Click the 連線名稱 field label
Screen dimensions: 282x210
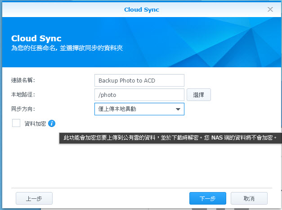click(x=23, y=80)
